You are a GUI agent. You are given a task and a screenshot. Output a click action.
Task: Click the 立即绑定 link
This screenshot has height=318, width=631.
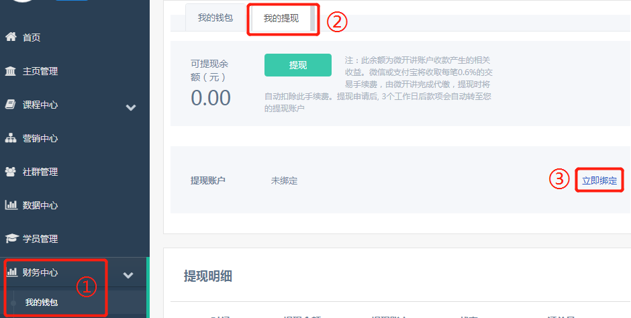click(x=599, y=181)
